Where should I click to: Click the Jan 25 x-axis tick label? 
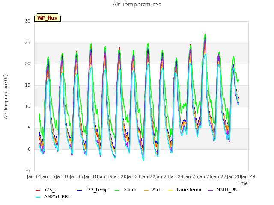pos(191,176)
